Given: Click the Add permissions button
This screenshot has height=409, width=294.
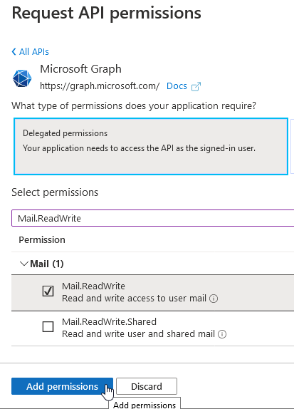Looking at the screenshot, I should pyautogui.click(x=62, y=386).
